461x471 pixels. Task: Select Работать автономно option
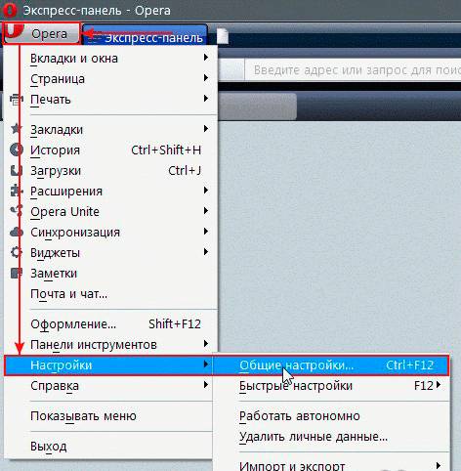point(331,416)
